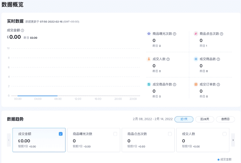Click the 16:00 label on chart axis
Viewport: 241px width, 163px height.
98,99
